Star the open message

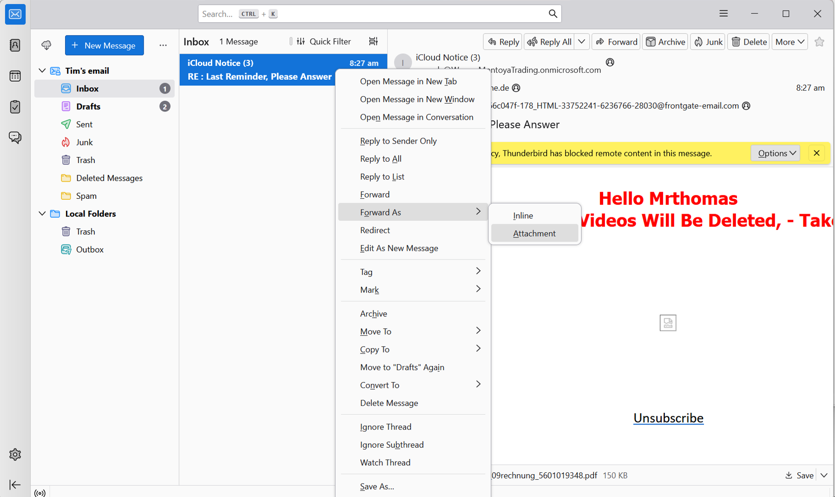pos(819,42)
